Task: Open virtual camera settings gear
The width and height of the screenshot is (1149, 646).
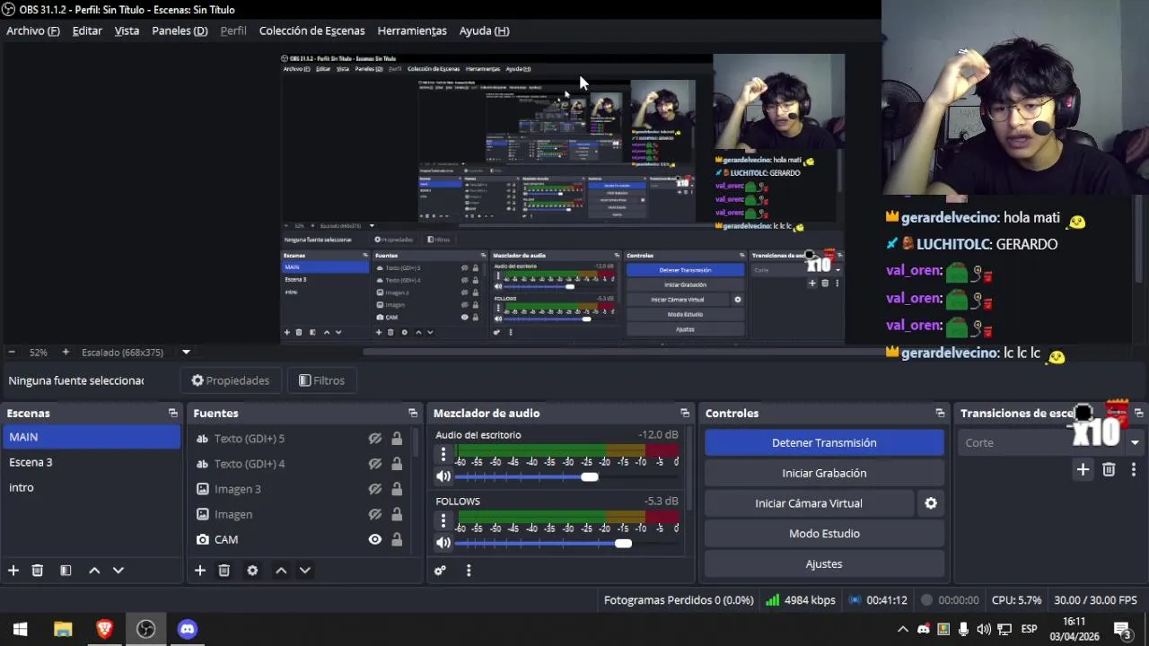Action: click(931, 503)
